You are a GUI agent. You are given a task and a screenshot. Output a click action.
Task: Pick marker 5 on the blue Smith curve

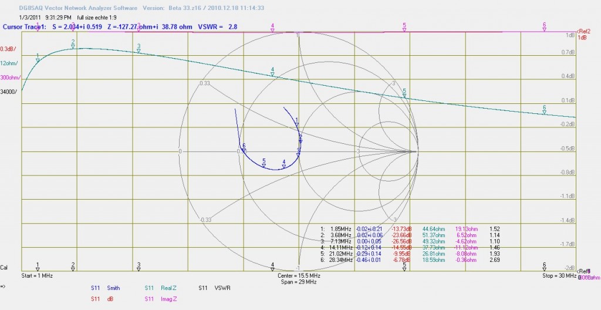pos(264,163)
